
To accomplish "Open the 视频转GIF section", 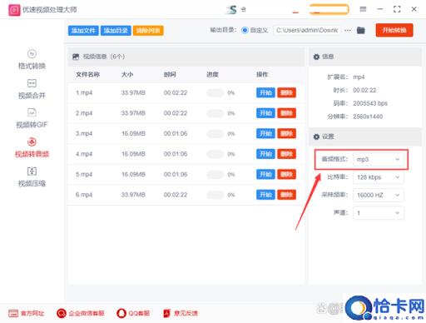I will point(32,118).
